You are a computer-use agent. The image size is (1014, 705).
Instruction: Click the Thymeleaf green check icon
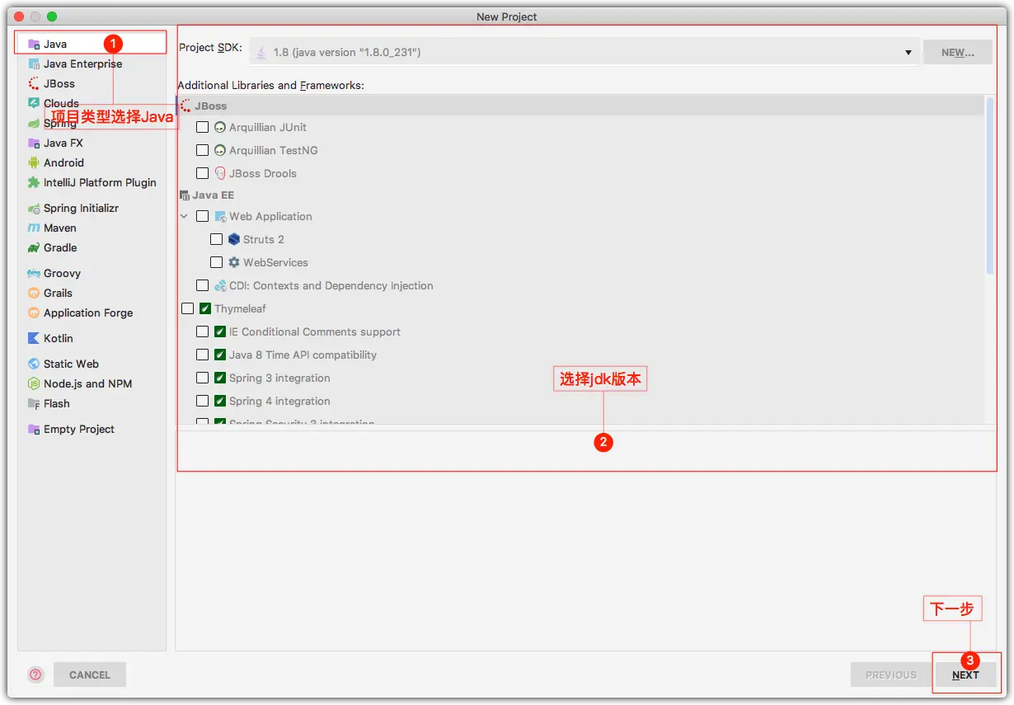[205, 308]
